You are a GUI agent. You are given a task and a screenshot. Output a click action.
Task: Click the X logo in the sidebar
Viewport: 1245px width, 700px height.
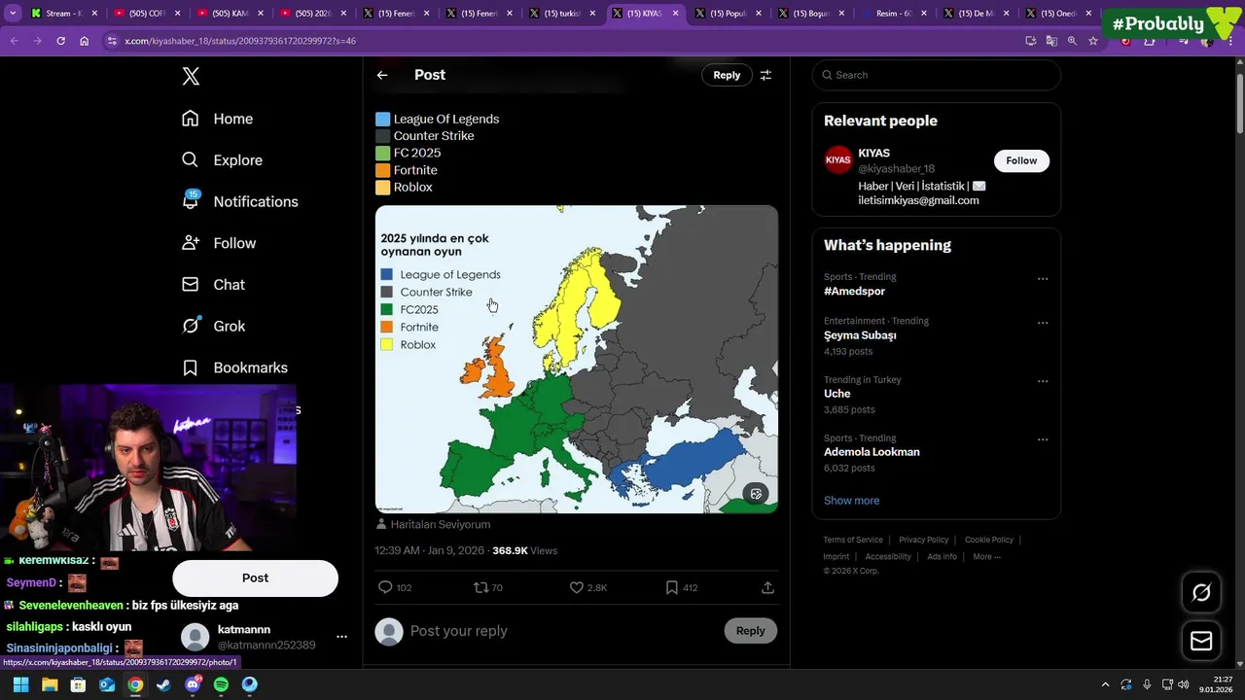point(191,77)
